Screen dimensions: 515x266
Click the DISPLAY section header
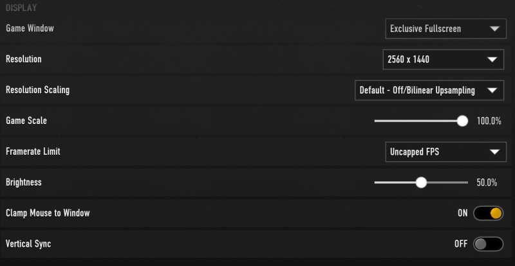pyautogui.click(x=21, y=8)
